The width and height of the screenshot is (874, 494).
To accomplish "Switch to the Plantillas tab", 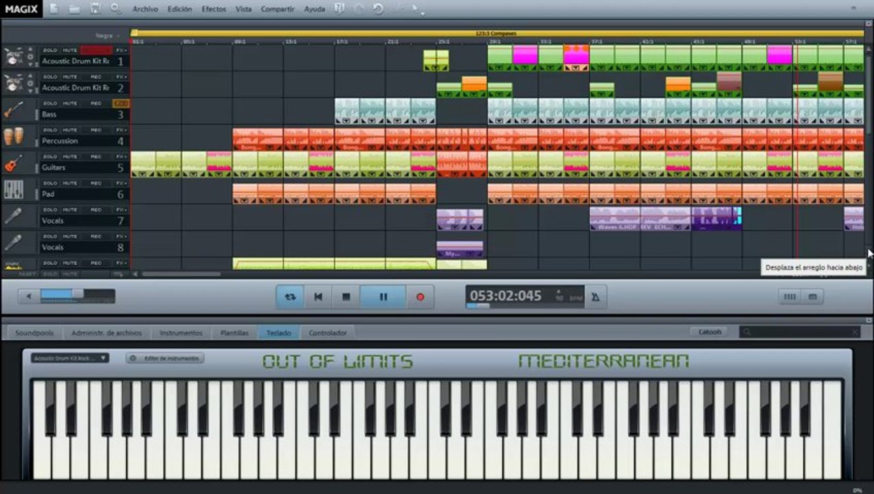I will [x=234, y=333].
